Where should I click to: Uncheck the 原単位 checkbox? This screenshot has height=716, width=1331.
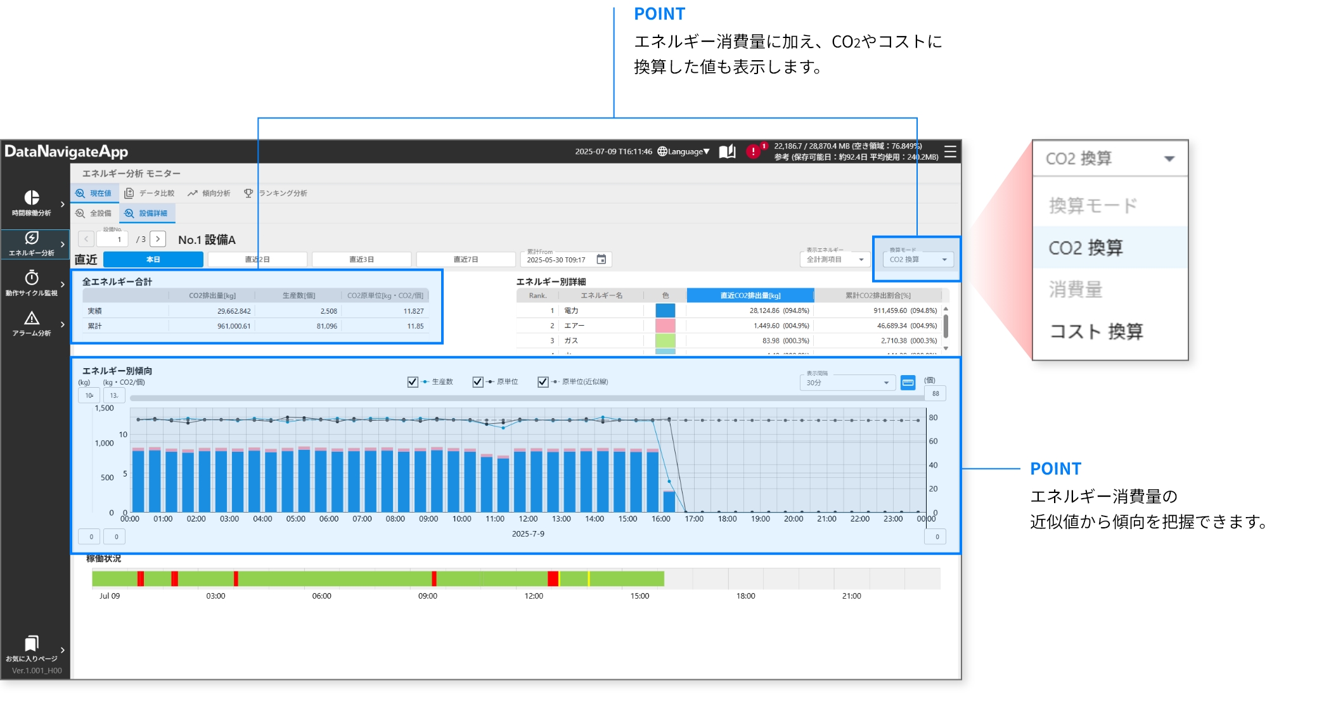(x=478, y=381)
